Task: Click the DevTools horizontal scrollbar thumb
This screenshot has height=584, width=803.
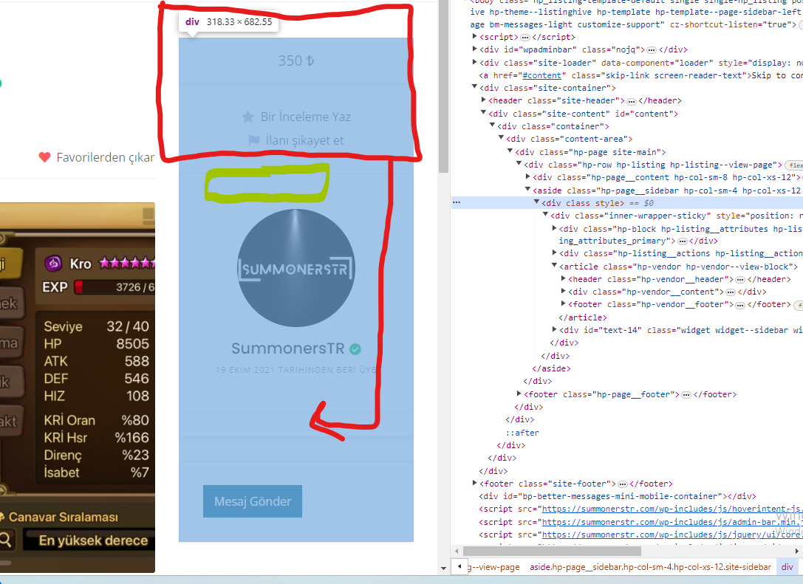Action: 552,551
